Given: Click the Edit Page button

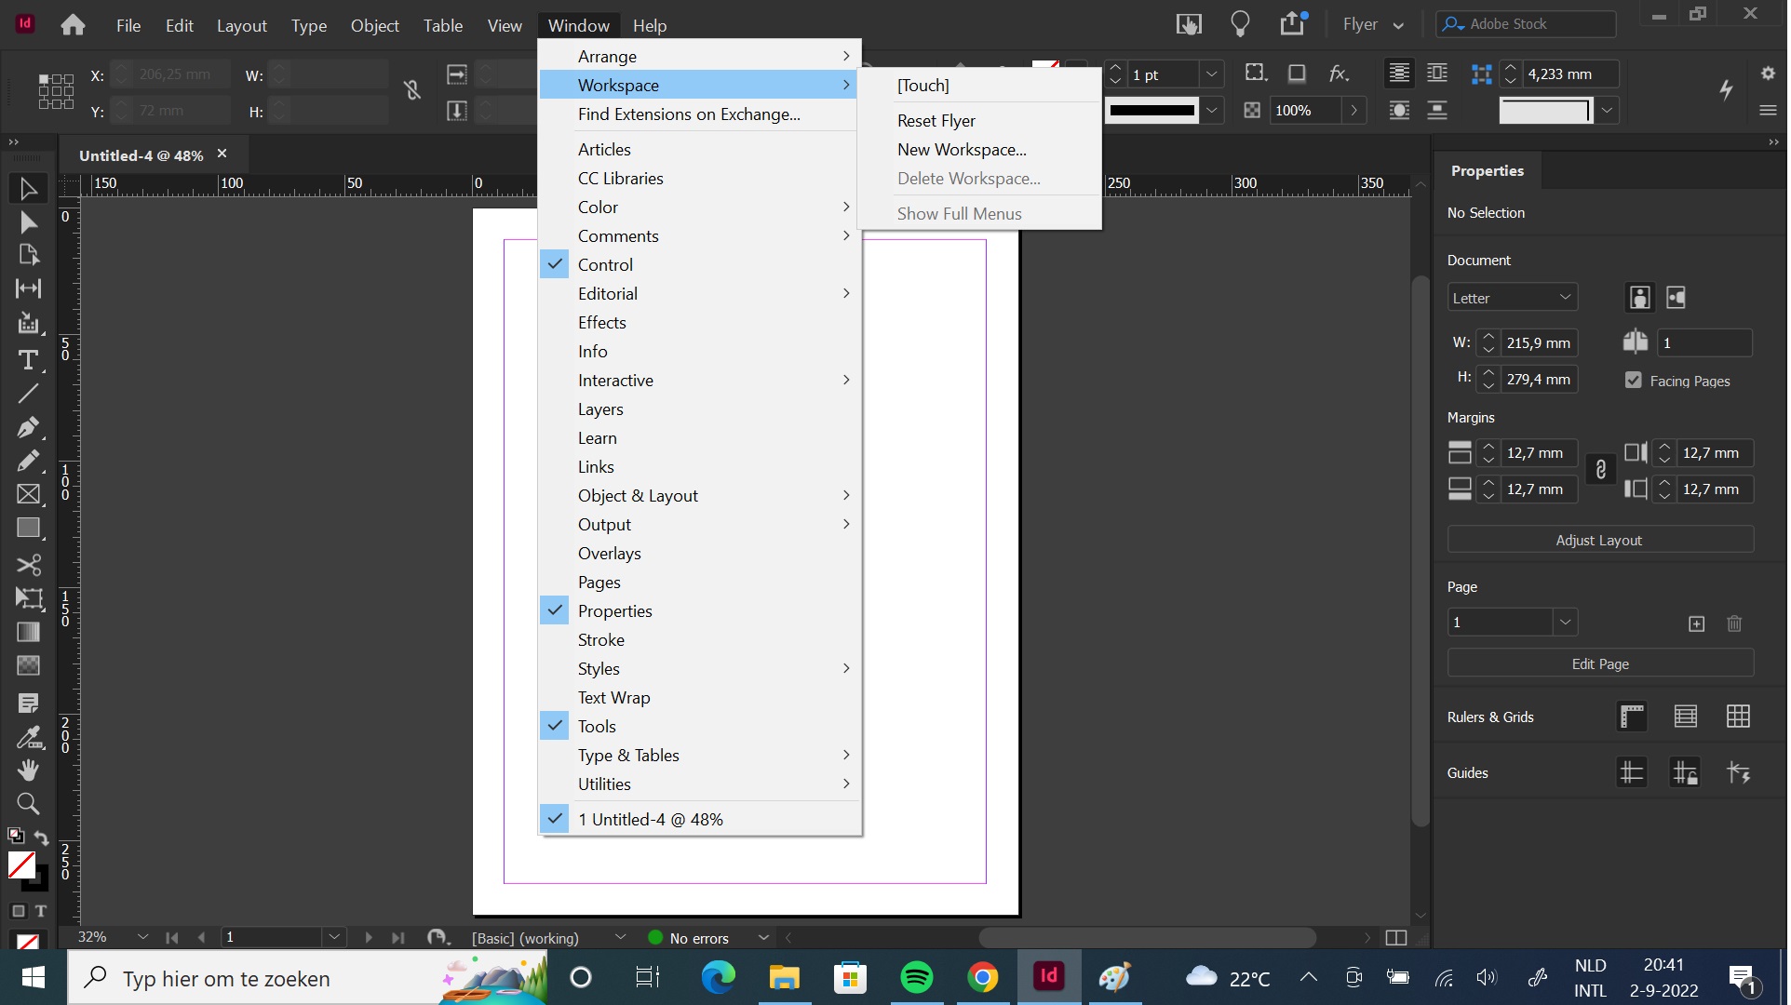Looking at the screenshot, I should pyautogui.click(x=1599, y=663).
